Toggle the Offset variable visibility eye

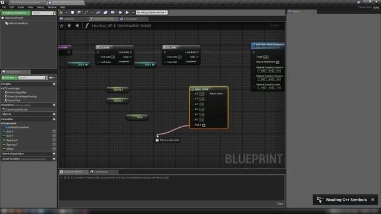coord(54,149)
